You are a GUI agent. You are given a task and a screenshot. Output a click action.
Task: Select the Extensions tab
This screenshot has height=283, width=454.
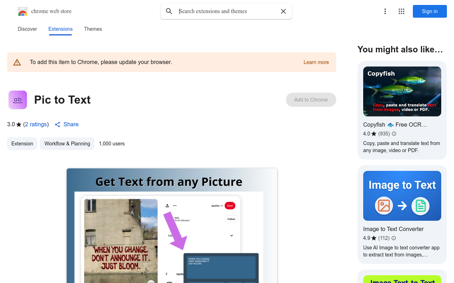pyautogui.click(x=61, y=29)
